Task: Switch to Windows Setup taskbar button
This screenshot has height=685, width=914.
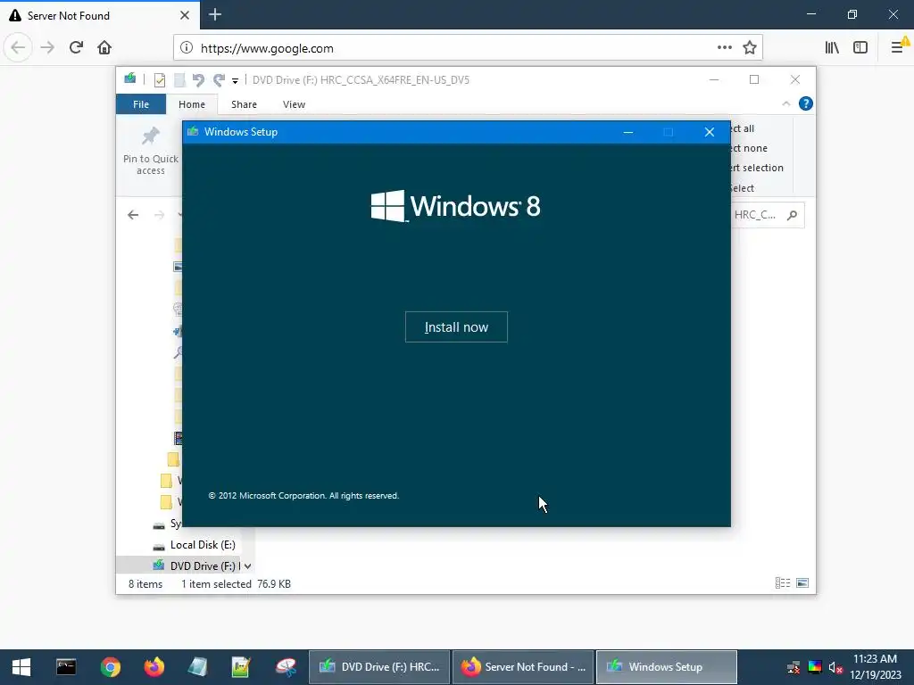Action: tap(667, 667)
